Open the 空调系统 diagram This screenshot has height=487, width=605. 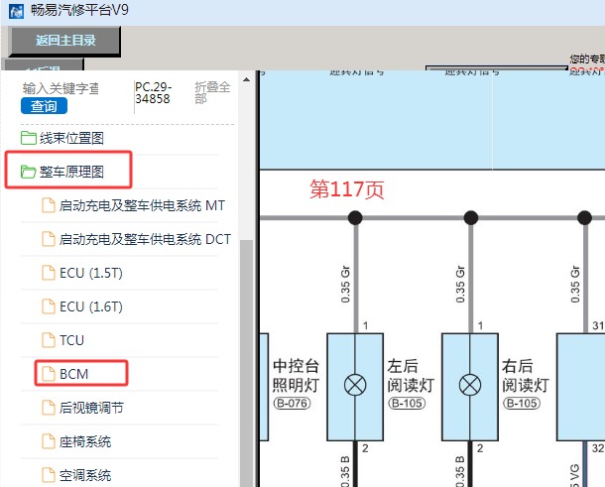pyautogui.click(x=85, y=475)
